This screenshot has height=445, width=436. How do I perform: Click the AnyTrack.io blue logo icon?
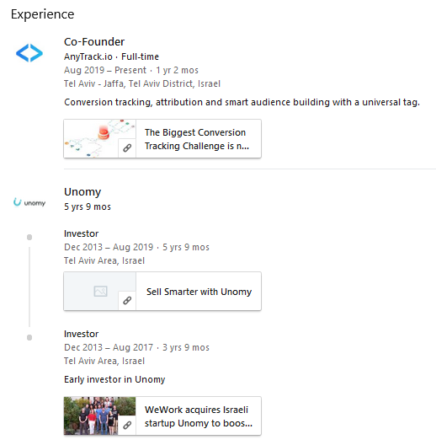[x=29, y=53]
